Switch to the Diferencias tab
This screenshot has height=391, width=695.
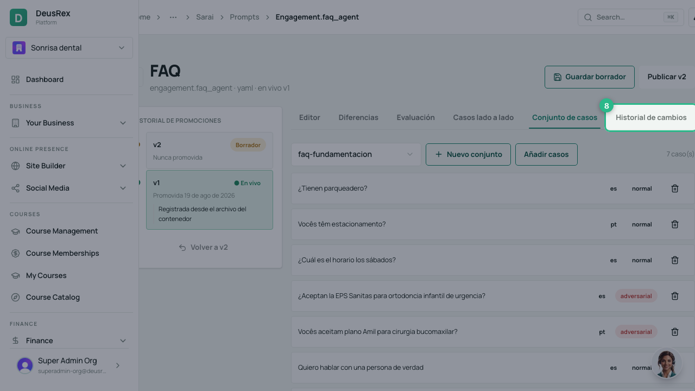(358, 117)
